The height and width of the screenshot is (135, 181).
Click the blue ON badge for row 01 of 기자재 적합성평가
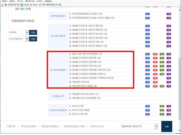click(147, 54)
